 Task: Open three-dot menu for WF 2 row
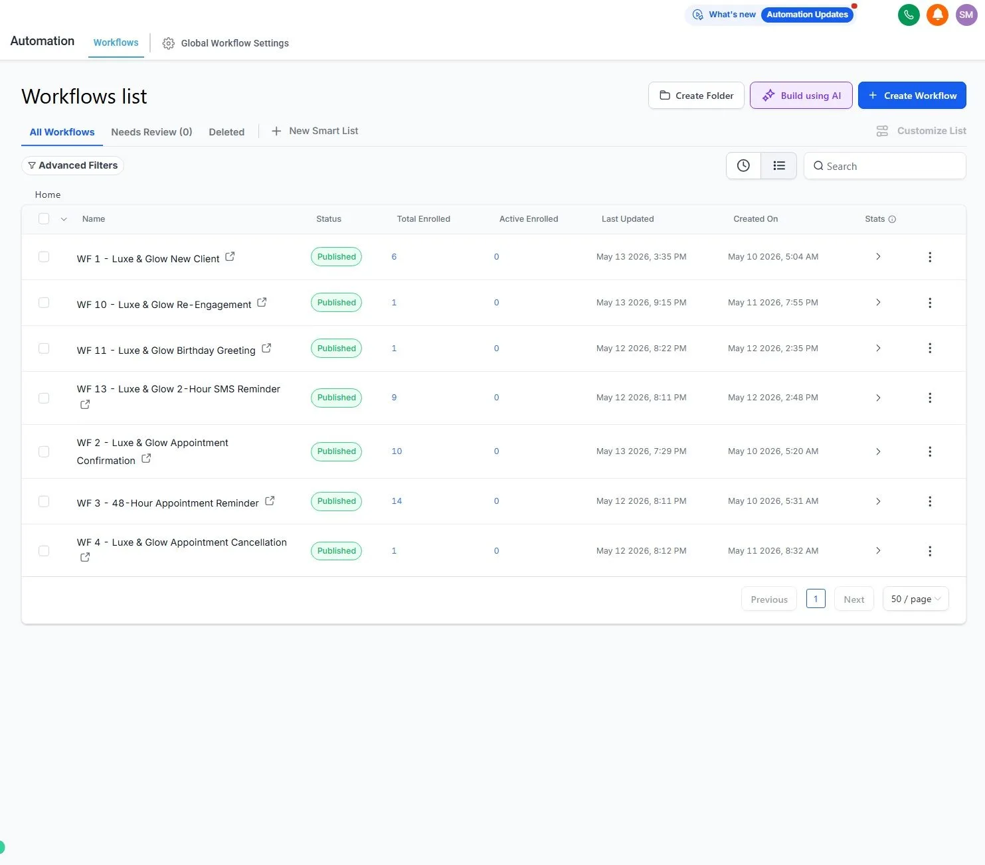pos(930,451)
